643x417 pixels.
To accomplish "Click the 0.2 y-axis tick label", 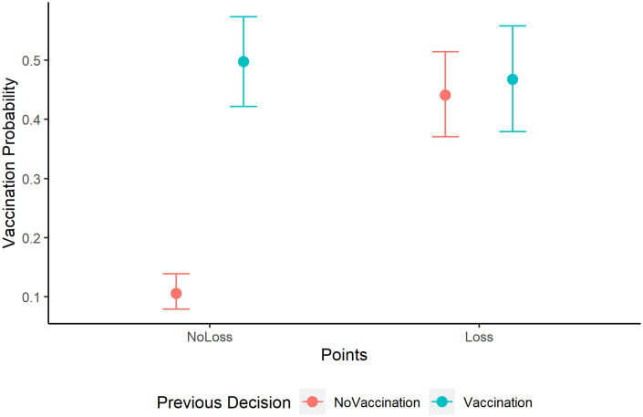I will 31,238.
